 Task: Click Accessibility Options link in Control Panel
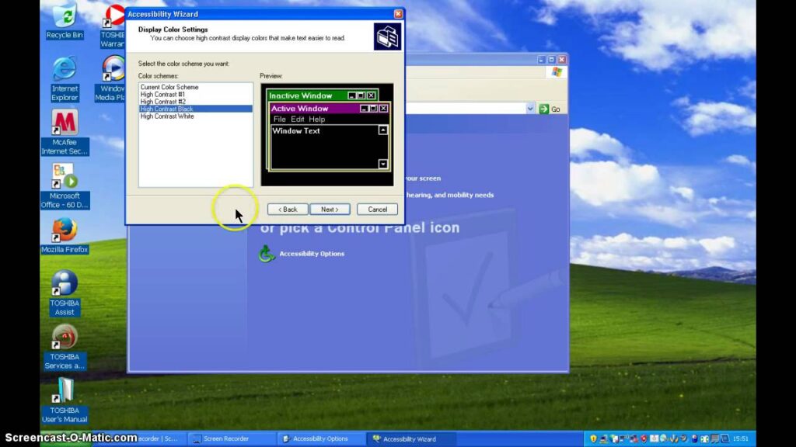(312, 254)
